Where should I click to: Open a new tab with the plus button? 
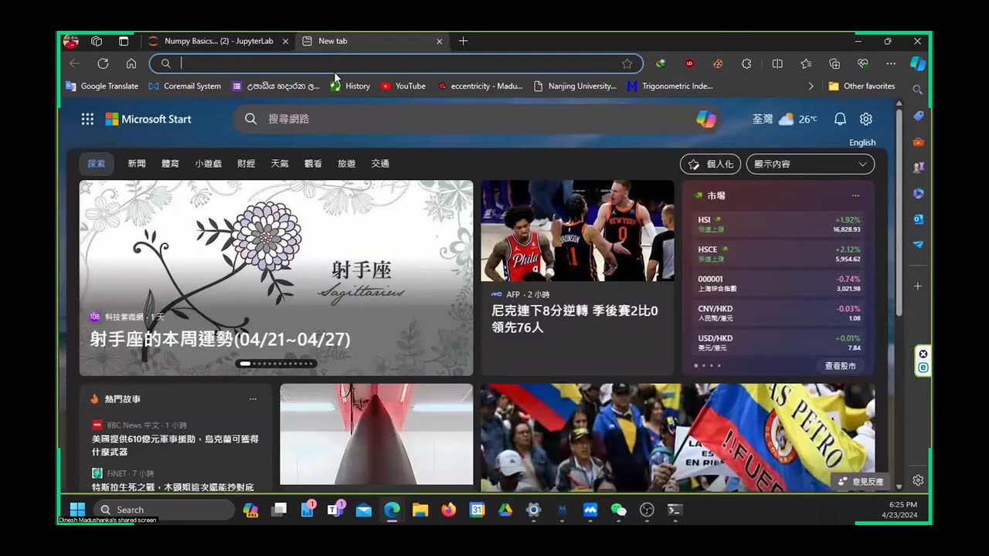click(463, 41)
